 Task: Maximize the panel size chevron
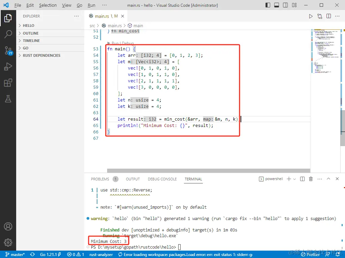click(328, 179)
